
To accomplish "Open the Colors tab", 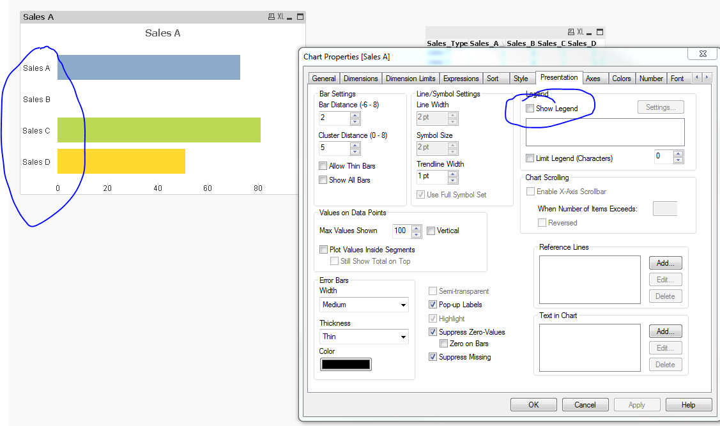I will [621, 79].
